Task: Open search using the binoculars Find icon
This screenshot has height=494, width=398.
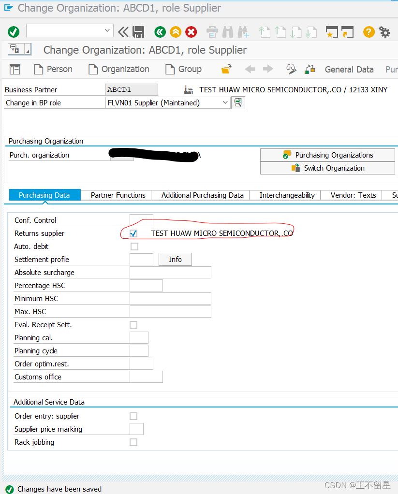Action: tap(227, 31)
